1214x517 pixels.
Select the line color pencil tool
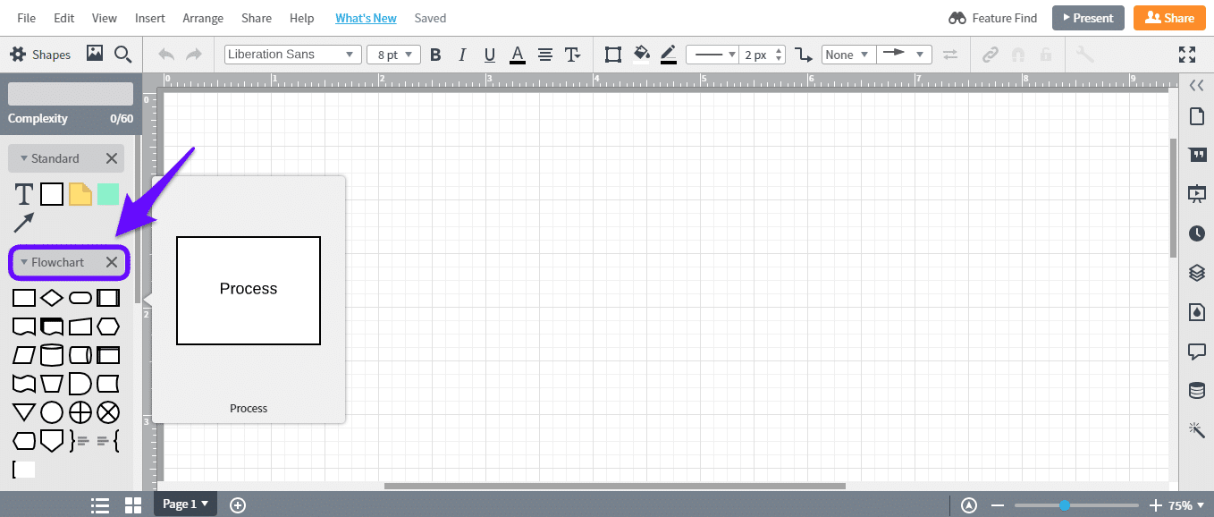click(669, 55)
